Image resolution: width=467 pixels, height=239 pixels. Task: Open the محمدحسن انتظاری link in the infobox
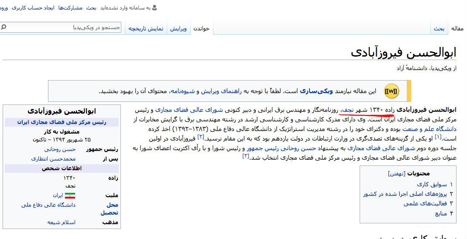[53, 159]
